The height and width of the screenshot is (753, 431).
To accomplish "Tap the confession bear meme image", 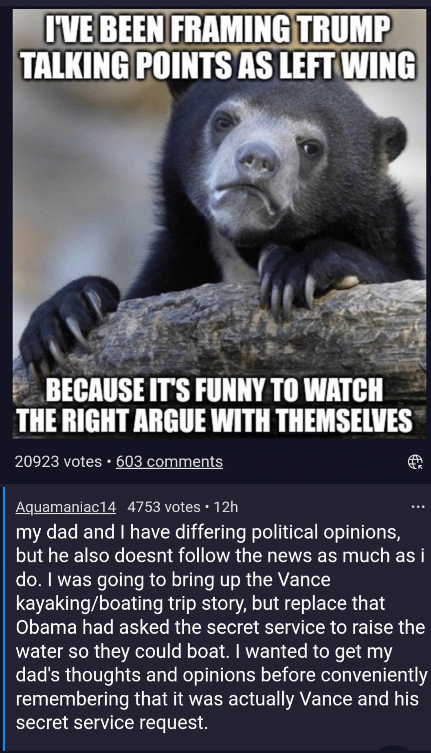I will [216, 224].
